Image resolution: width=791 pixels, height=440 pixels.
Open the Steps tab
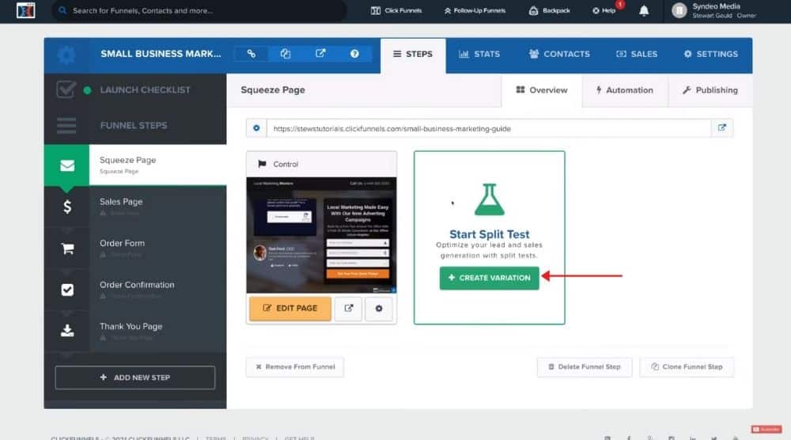(413, 54)
